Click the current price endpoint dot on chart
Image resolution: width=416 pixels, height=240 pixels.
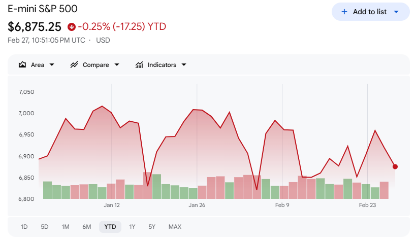[x=395, y=166]
